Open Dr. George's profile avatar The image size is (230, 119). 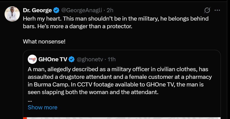[12, 14]
